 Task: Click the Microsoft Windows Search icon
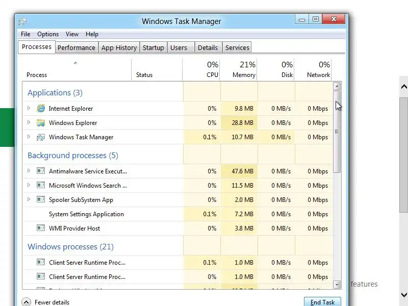point(41,185)
